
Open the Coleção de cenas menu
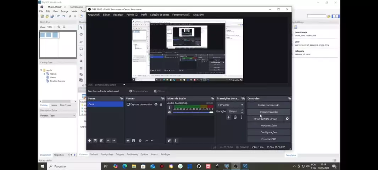pyautogui.click(x=160, y=15)
